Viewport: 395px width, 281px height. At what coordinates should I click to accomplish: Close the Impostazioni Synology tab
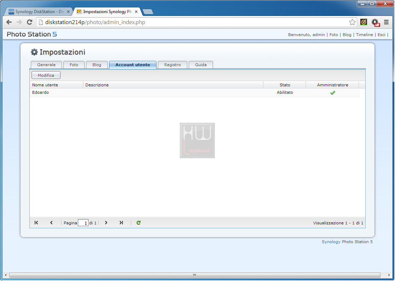pos(136,12)
